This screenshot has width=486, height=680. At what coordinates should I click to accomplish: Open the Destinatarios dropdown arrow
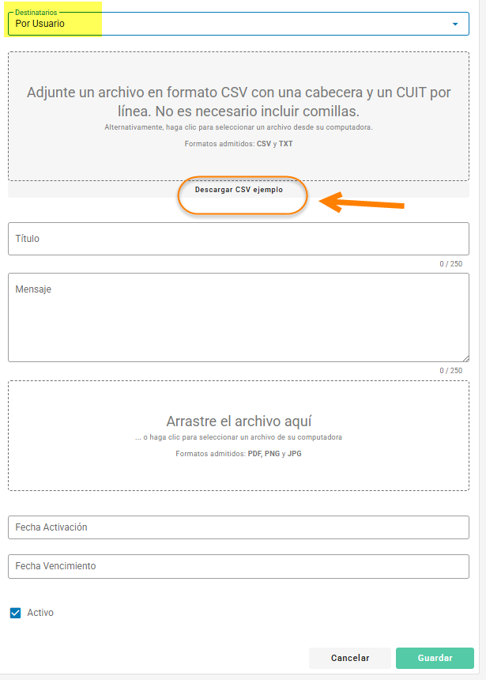pos(454,24)
